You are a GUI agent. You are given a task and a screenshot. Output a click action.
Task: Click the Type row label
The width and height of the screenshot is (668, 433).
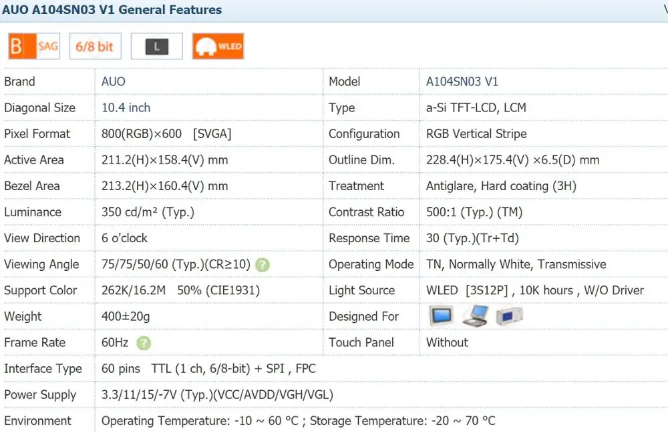click(x=341, y=108)
